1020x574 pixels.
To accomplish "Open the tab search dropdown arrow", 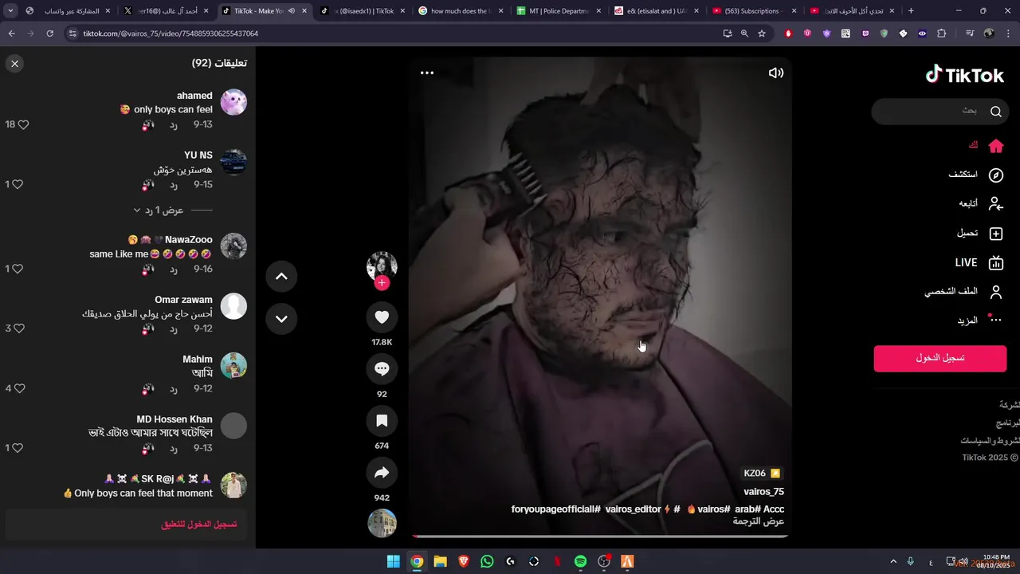I will click(10, 11).
